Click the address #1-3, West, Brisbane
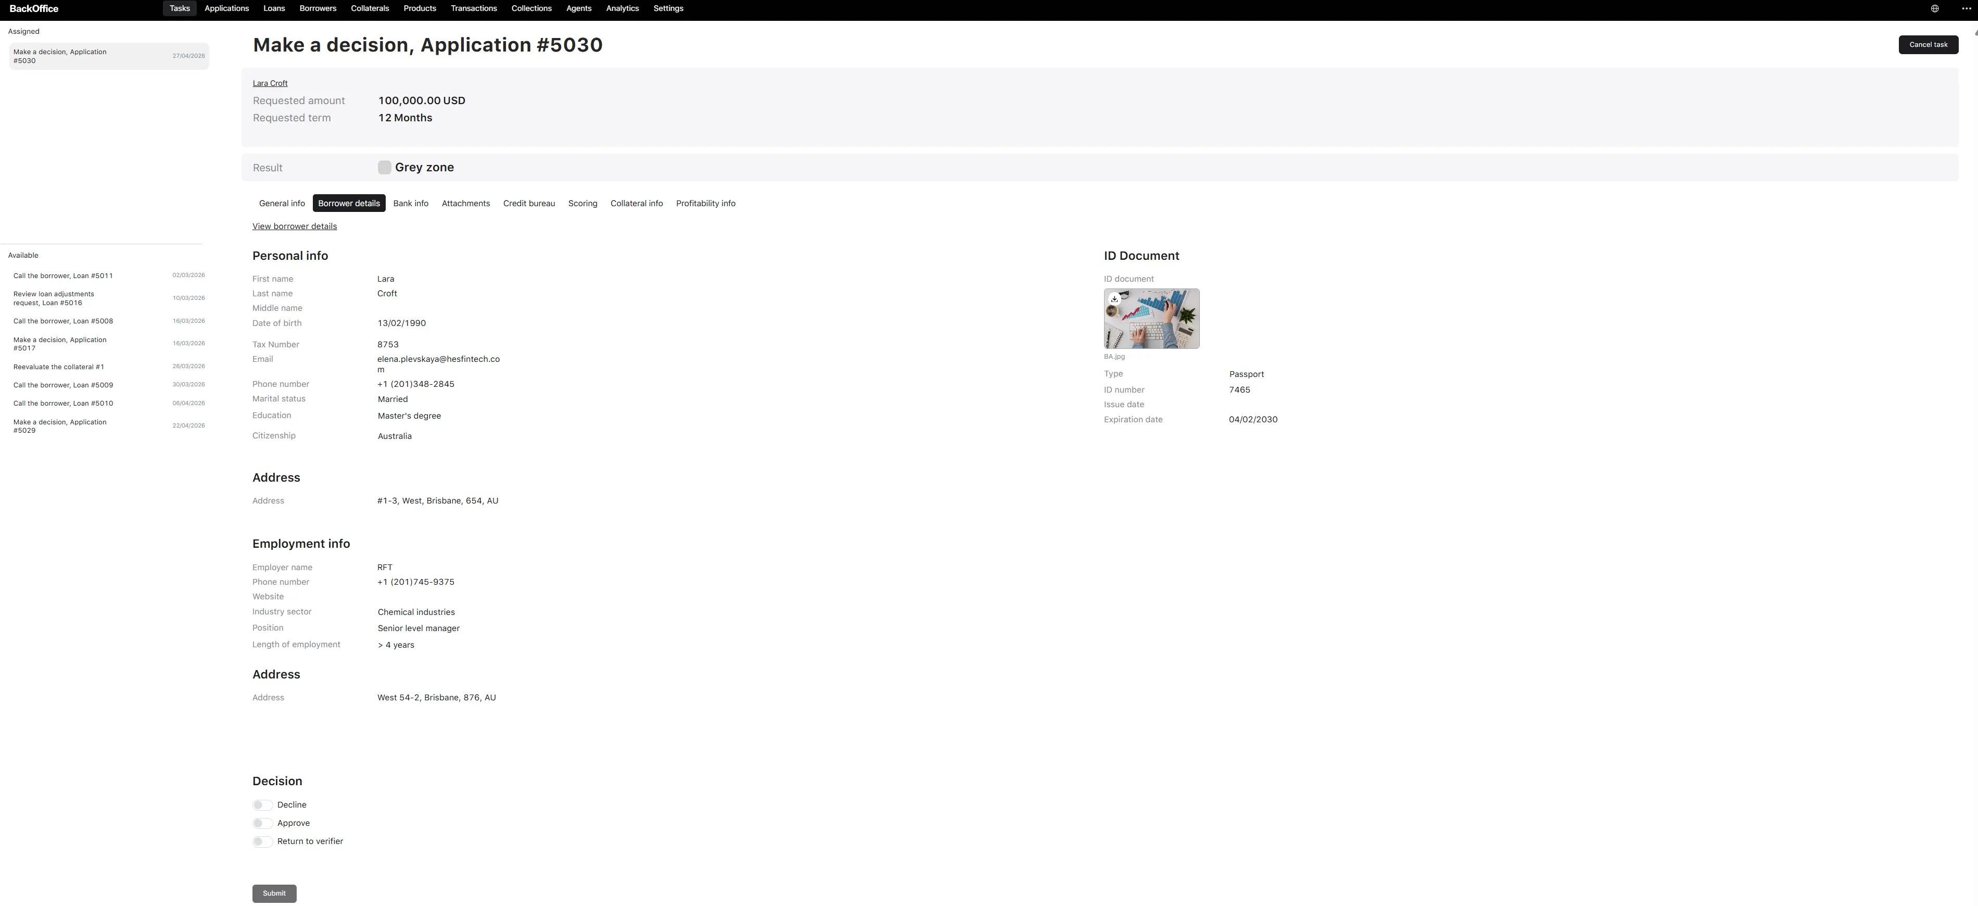The image size is (1978, 906). point(438,501)
